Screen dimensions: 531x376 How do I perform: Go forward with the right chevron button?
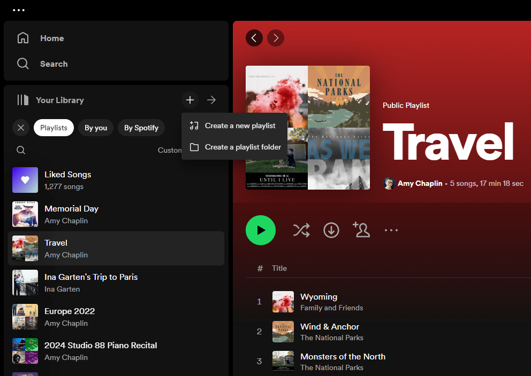click(x=276, y=38)
